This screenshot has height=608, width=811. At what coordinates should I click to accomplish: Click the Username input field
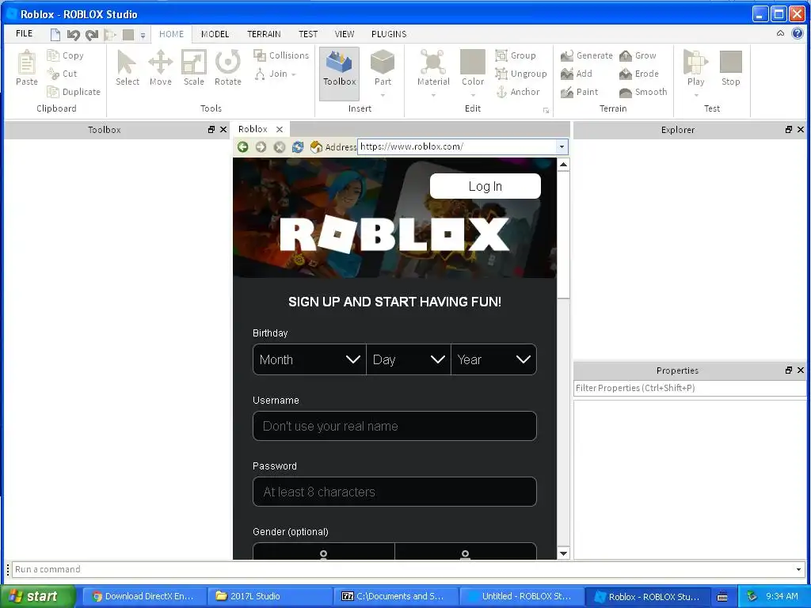(394, 426)
